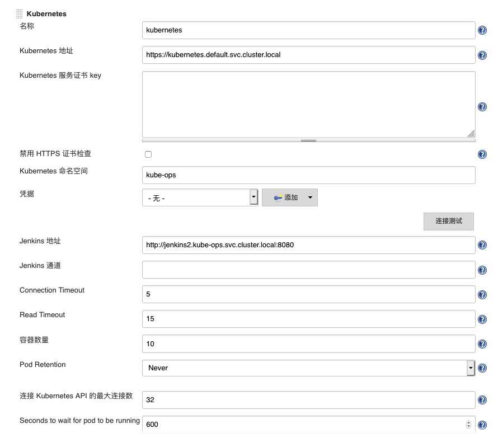Expand the Pod Retention dropdown
The image size is (498, 438).
coord(308,368)
